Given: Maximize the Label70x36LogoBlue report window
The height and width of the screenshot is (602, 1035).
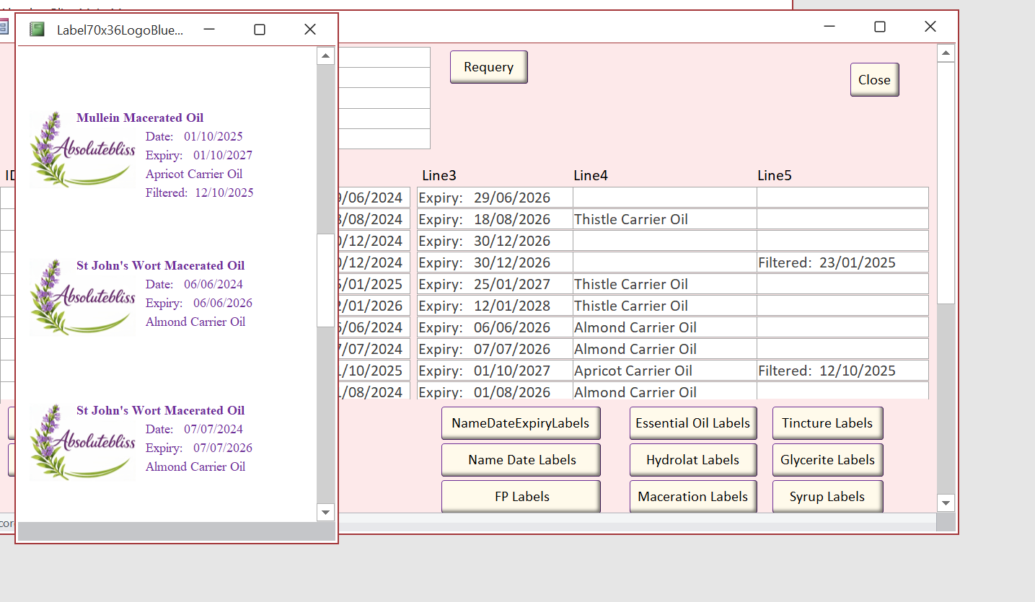Looking at the screenshot, I should coord(260,30).
